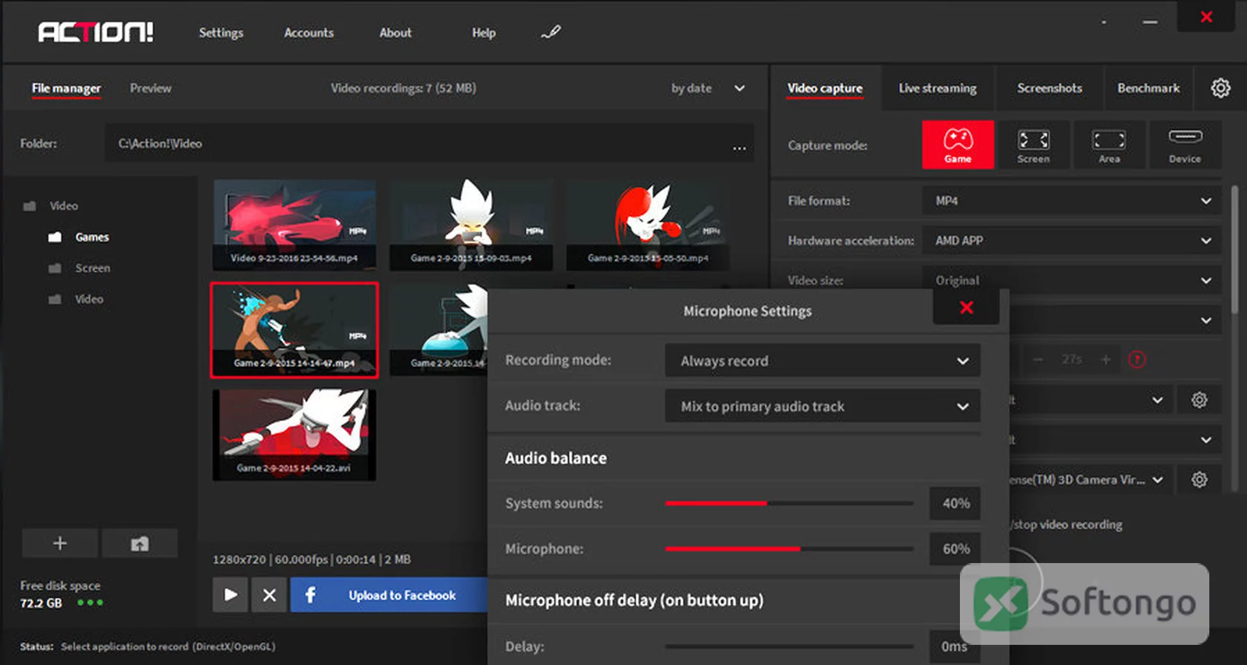Open the Recording mode dropdown
Image resolution: width=1247 pixels, height=665 pixels.
click(x=822, y=360)
